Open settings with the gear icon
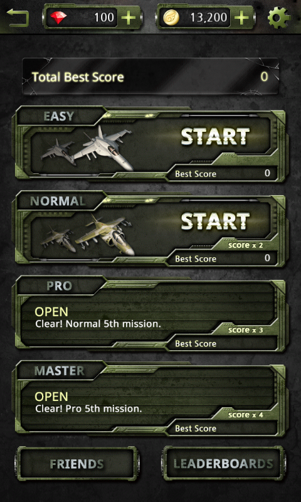 point(280,18)
